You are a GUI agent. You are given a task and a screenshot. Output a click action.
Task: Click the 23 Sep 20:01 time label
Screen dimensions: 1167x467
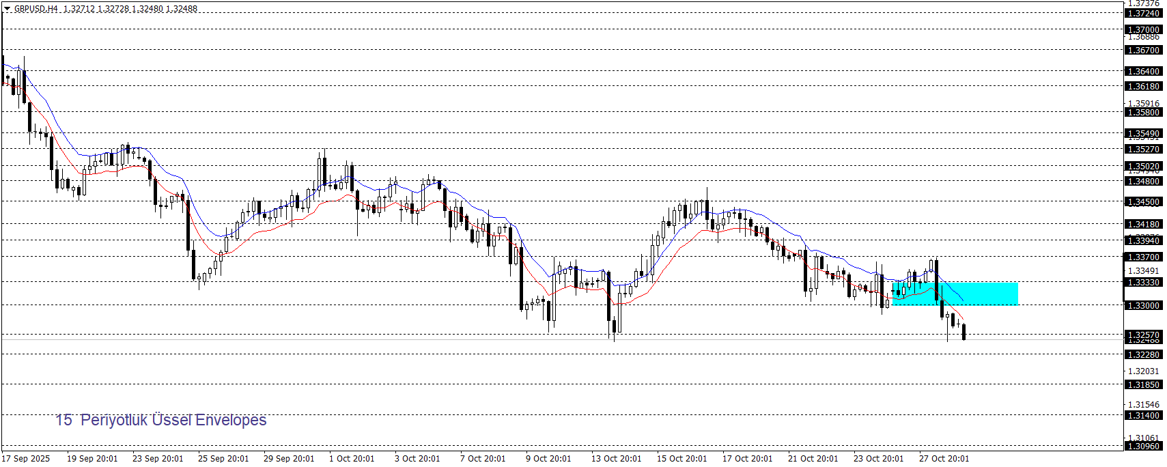158,459
